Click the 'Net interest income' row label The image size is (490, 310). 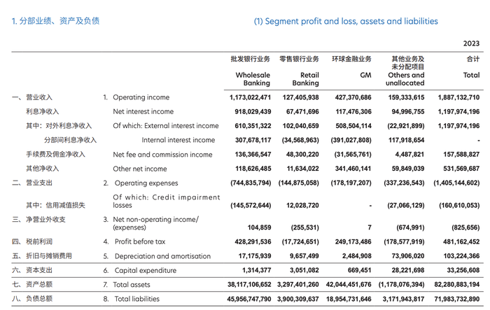click(143, 111)
